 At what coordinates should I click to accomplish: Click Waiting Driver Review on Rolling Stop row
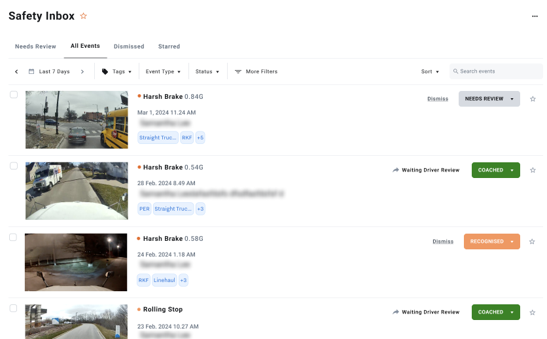[431, 312]
